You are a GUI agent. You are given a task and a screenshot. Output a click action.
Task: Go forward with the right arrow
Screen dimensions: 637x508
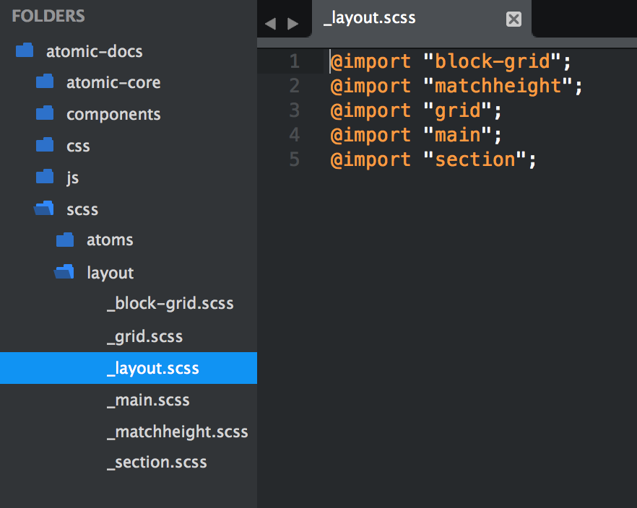point(292,24)
